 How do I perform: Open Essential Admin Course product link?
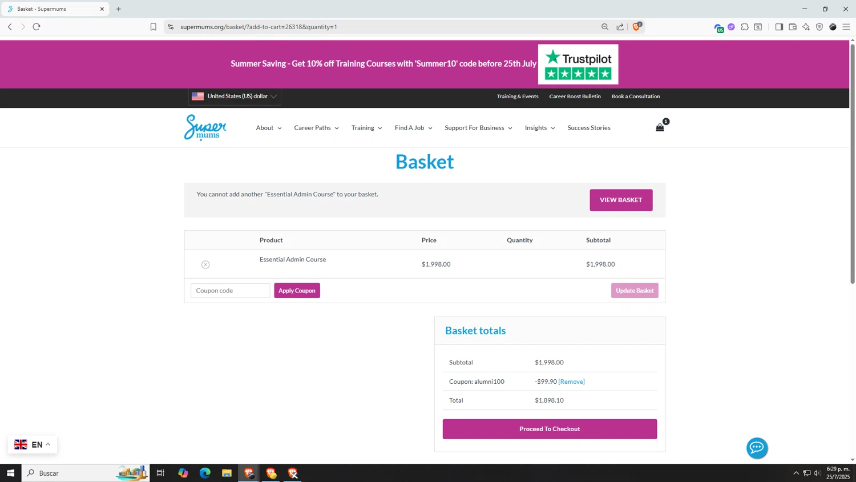tap(293, 259)
